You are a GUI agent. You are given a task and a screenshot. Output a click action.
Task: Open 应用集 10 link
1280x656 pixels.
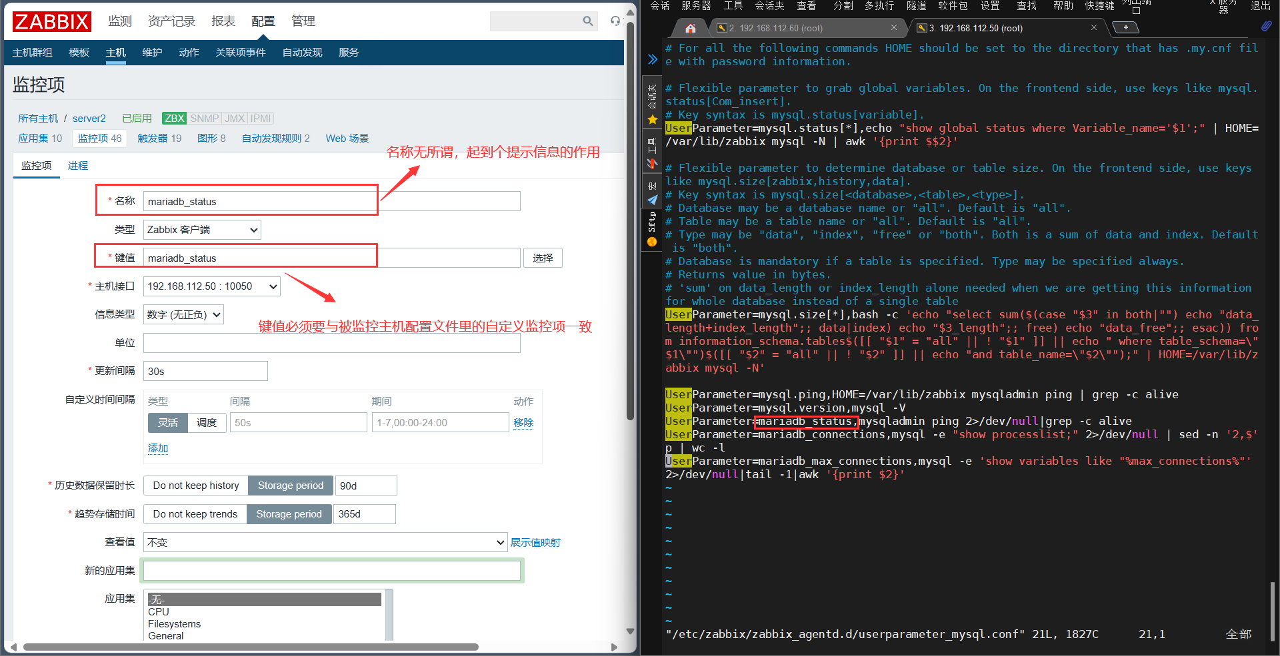tap(40, 139)
